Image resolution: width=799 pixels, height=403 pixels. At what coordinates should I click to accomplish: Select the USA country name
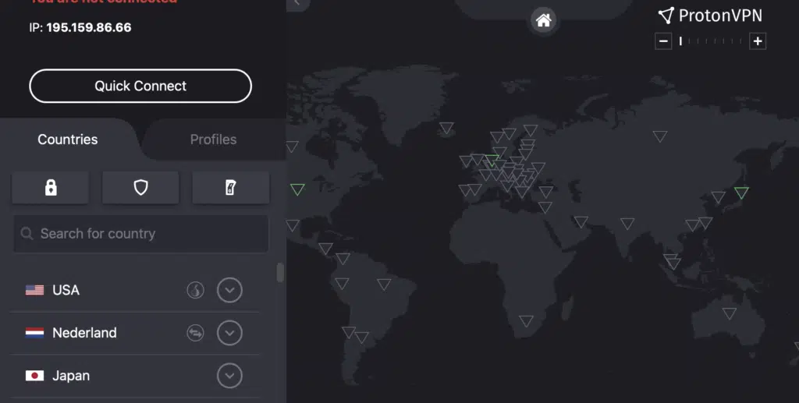pyautogui.click(x=66, y=290)
